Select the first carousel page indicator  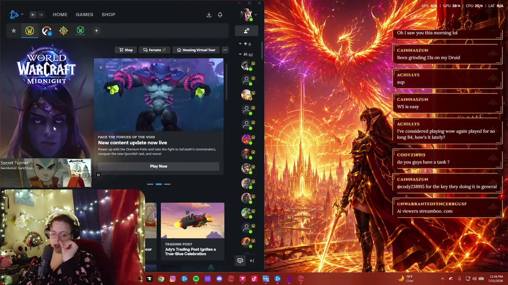click(x=150, y=184)
